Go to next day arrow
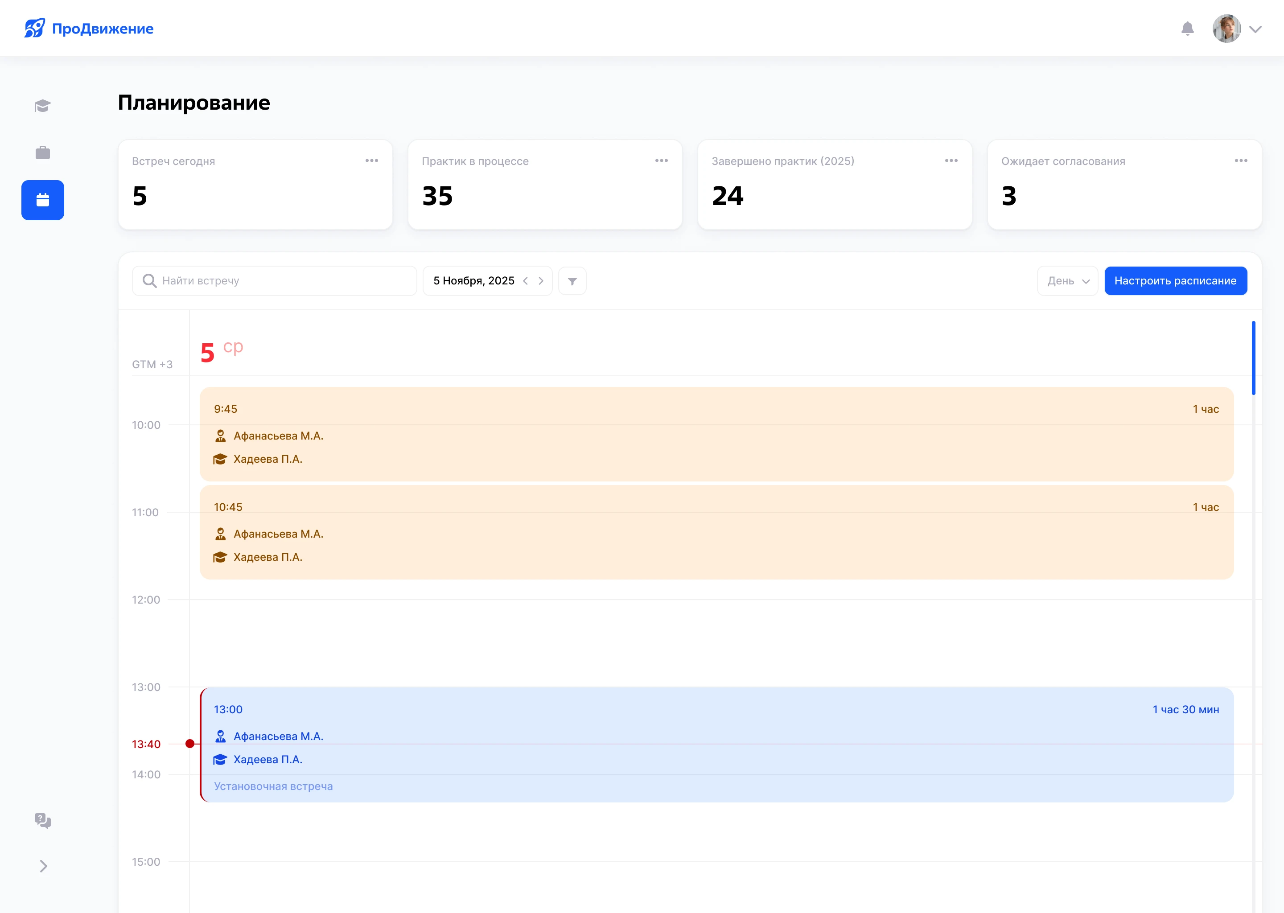 coord(541,280)
